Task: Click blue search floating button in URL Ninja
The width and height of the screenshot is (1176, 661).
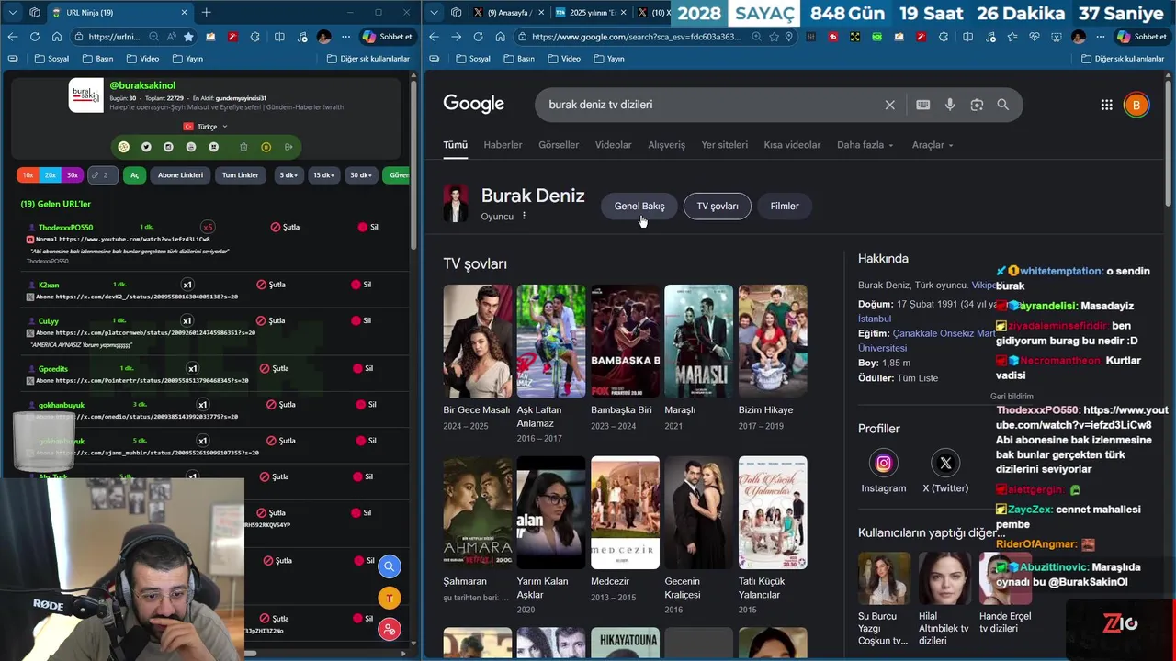Action: point(390,566)
